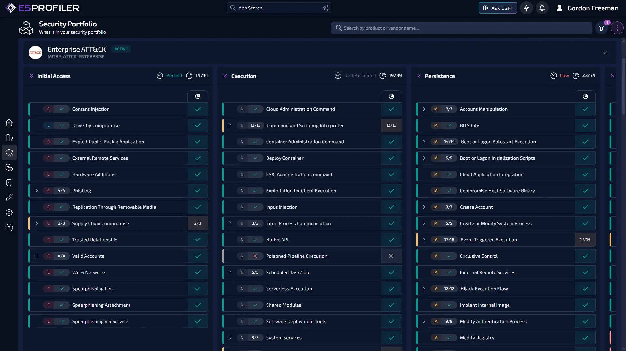Expand the Supply Chain Compromise row
This screenshot has height=351, width=626.
click(x=37, y=223)
